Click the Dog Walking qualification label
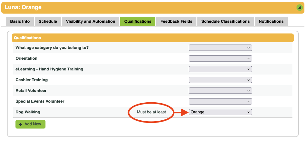The height and width of the screenshot is (162, 306). tap(28, 112)
